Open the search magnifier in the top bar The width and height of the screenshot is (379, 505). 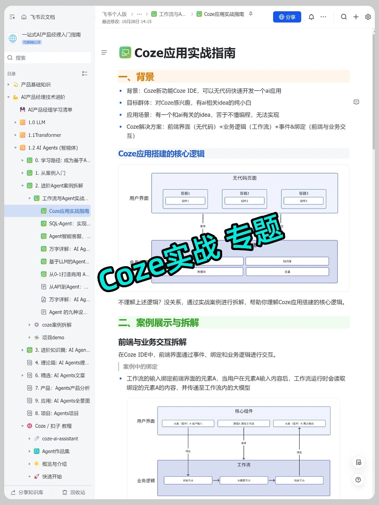(344, 17)
